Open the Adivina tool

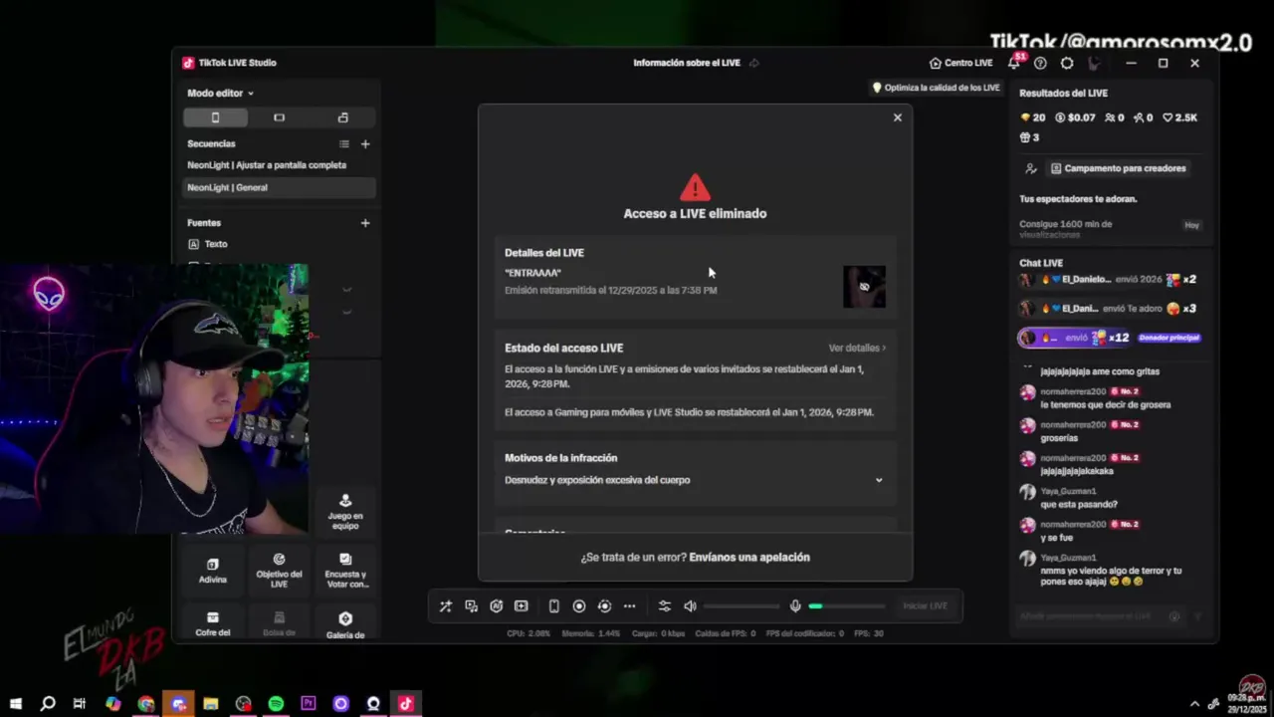pos(213,571)
